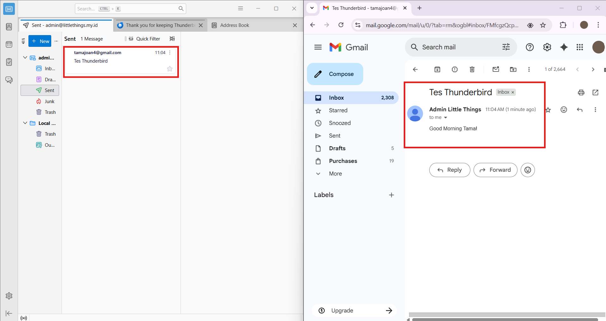This screenshot has width=606, height=321.
Task: Click Gmail horizontal scrollbar
Action: pyautogui.click(x=505, y=319)
